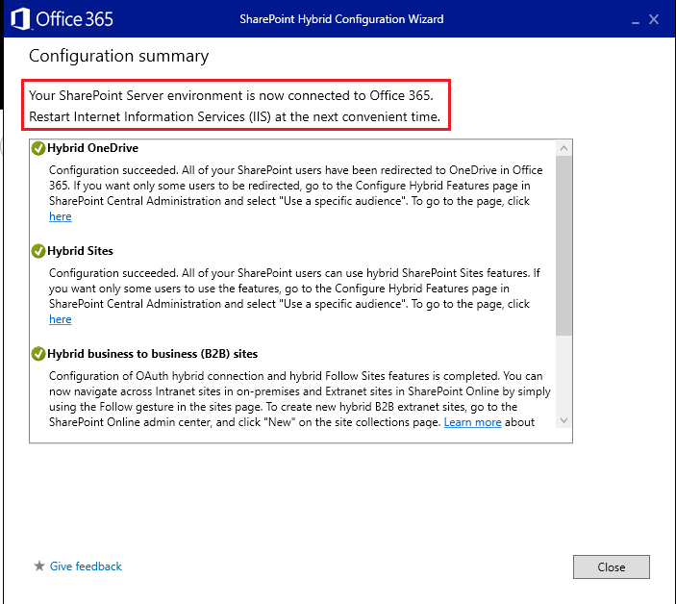Image resolution: width=676 pixels, height=604 pixels.
Task: Select 'Hybrid business to business (B2B) sites' heading
Action: click(153, 354)
